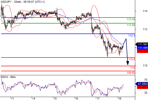Click the red 110.6 support label
Screen dimensions: 148x100
(x=132, y=59)
